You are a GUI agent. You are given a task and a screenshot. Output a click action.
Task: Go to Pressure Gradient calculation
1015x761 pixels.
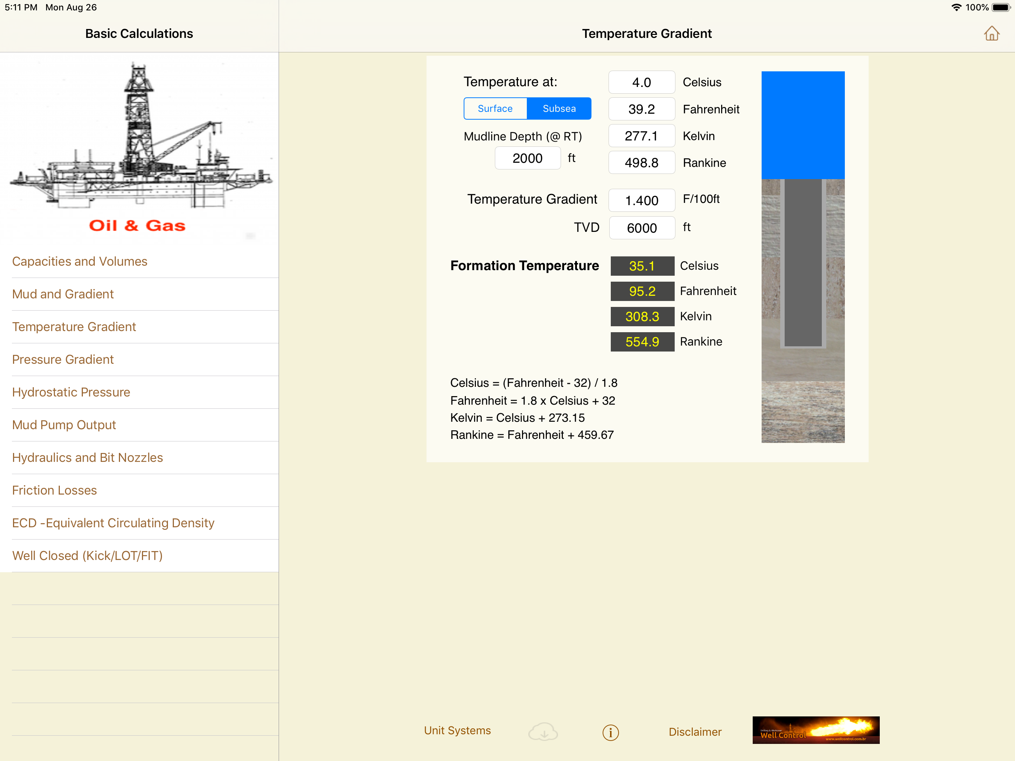click(x=63, y=359)
